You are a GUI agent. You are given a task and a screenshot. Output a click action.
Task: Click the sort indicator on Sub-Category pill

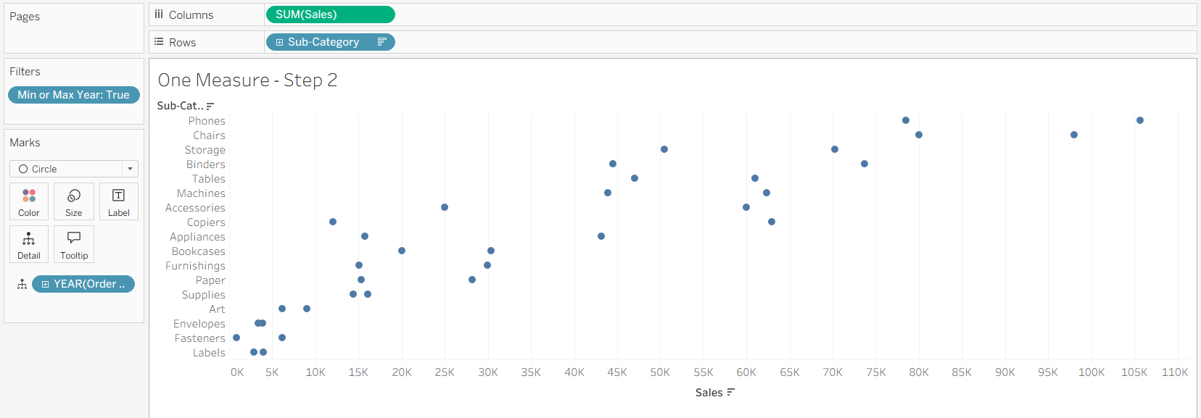tap(381, 42)
